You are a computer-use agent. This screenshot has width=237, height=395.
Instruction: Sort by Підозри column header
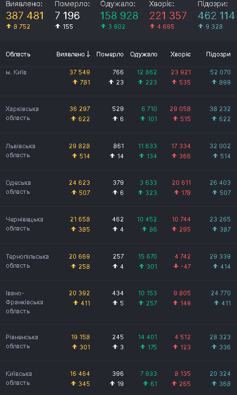[218, 54]
